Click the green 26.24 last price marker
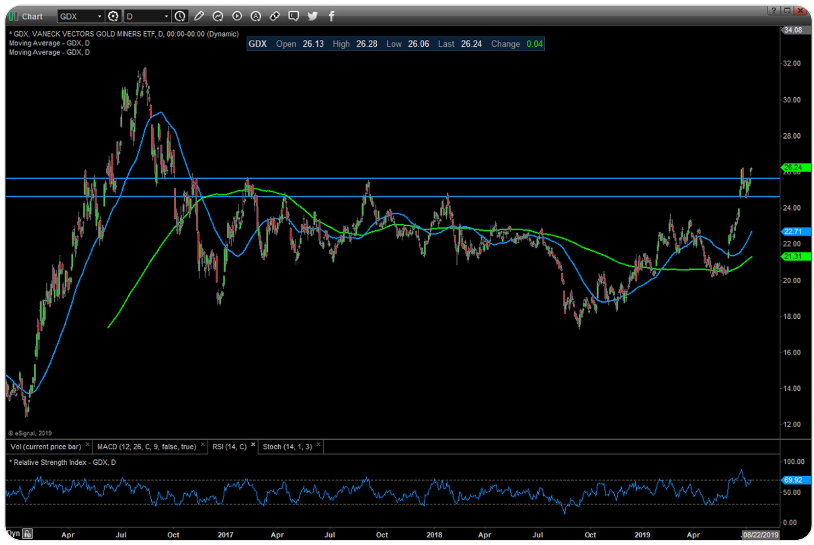The image size is (814, 545). pyautogui.click(x=795, y=167)
